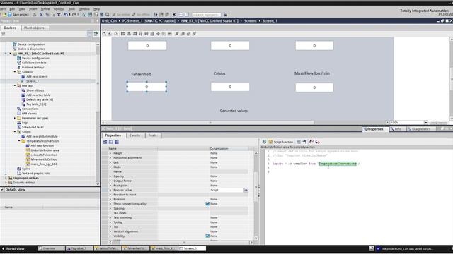Toggle Show connection quality checkbox
Screen dimensions: 453x254
(x=207, y=204)
